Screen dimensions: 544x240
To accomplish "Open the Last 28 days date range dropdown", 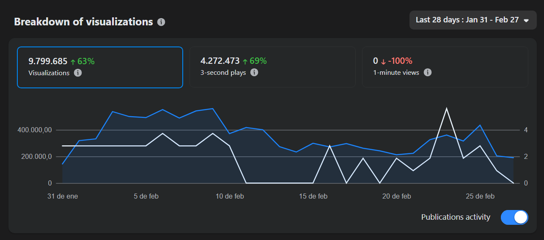I will 473,20.
